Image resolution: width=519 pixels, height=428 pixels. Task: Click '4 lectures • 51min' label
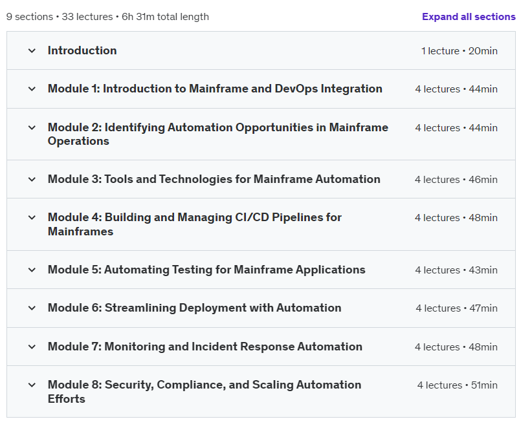pos(457,385)
